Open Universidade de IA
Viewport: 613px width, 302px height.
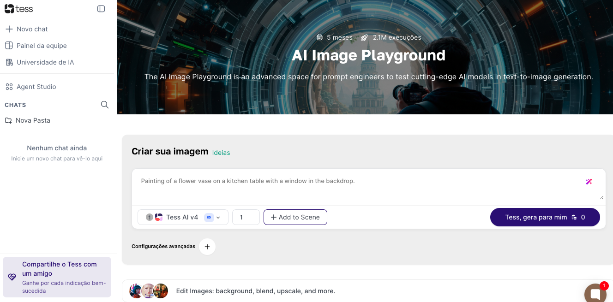39,62
